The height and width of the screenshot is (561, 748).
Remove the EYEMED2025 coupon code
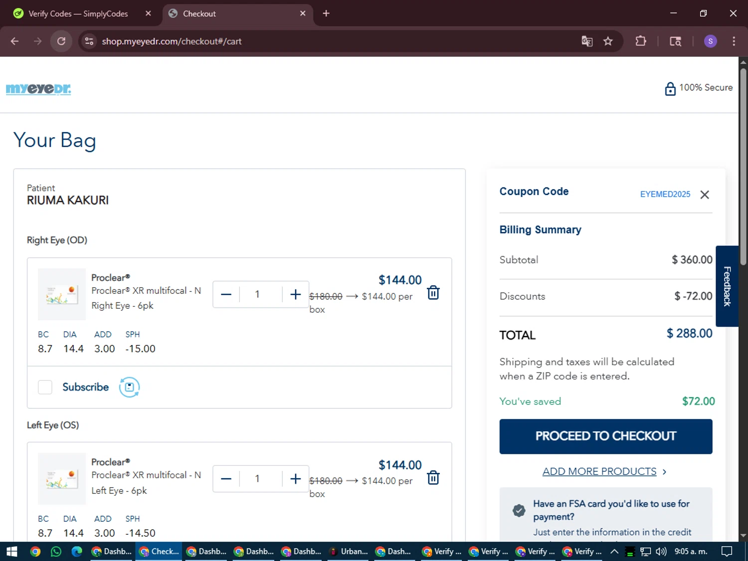[705, 194]
